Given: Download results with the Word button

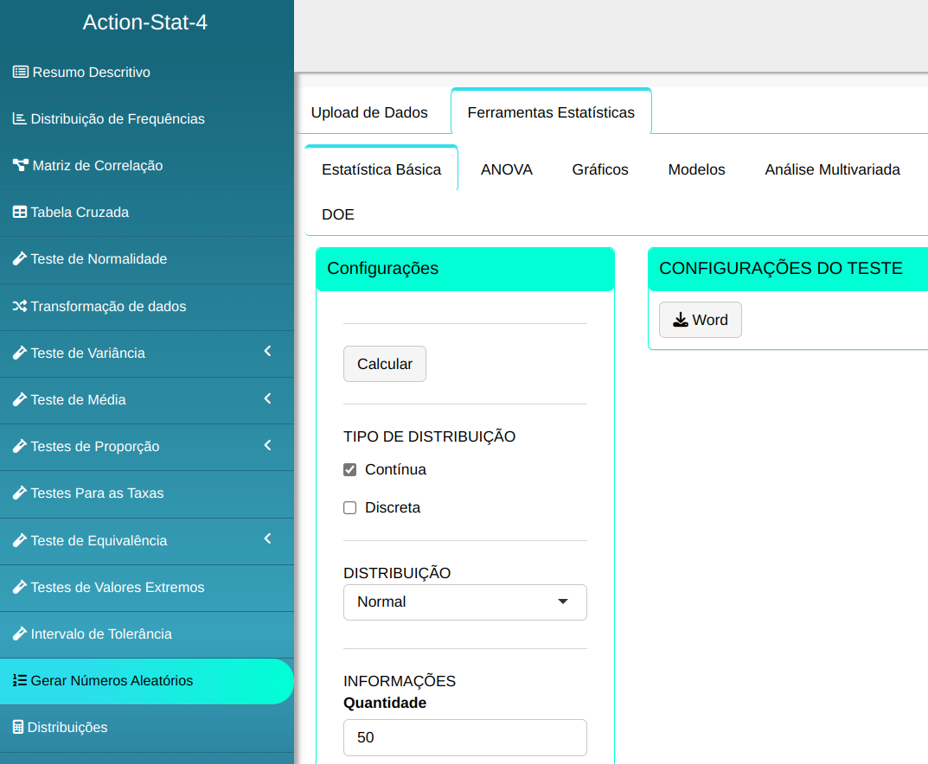Looking at the screenshot, I should (x=700, y=320).
